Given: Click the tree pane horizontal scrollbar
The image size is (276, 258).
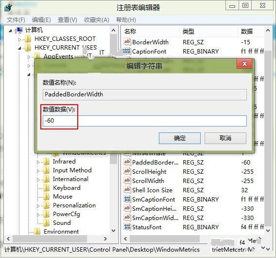Looking at the screenshot, I should (57, 239).
